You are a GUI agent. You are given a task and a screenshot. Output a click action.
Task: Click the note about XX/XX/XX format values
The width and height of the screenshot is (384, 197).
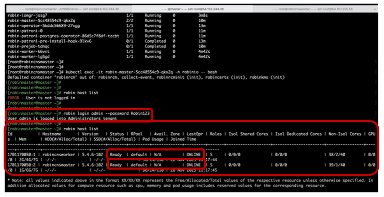(190, 183)
